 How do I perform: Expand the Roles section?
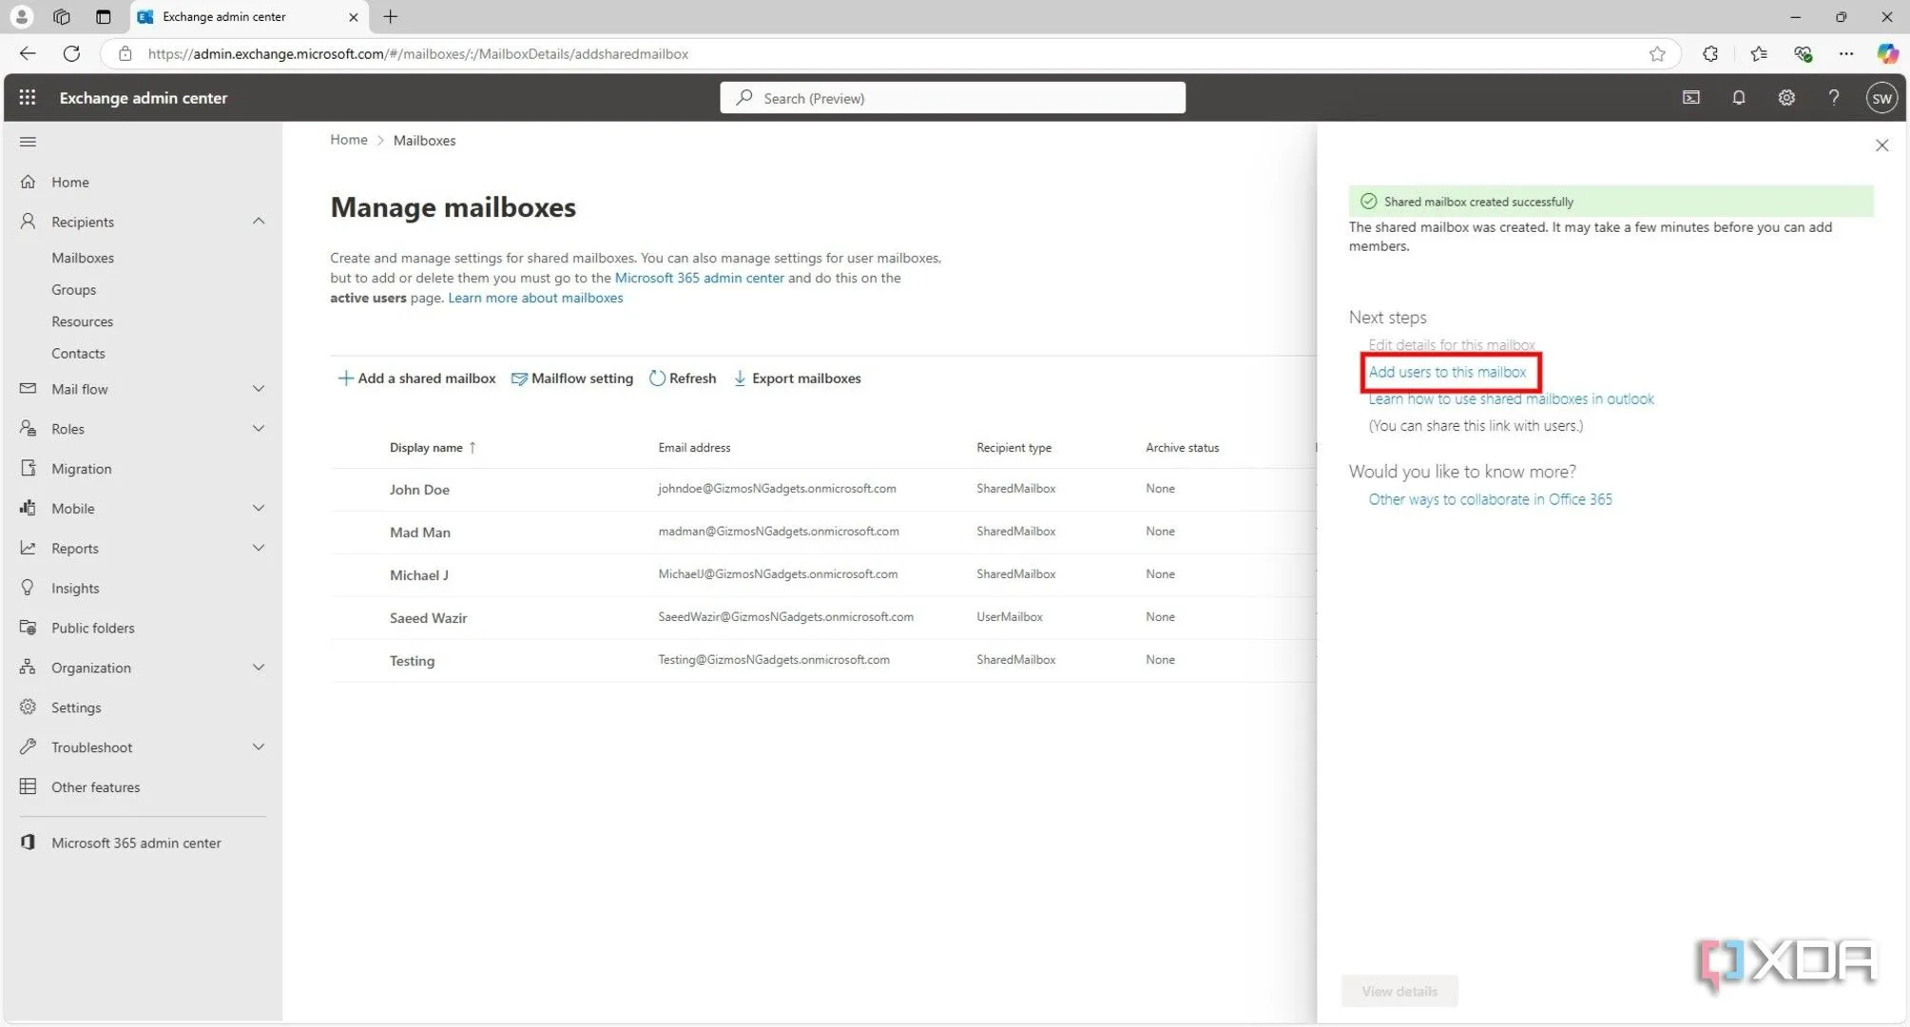pyautogui.click(x=258, y=428)
